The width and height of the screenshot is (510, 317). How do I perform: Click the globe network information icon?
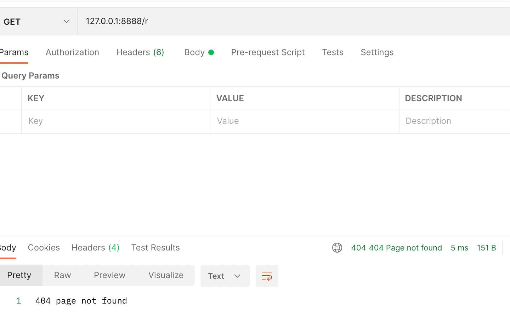337,248
